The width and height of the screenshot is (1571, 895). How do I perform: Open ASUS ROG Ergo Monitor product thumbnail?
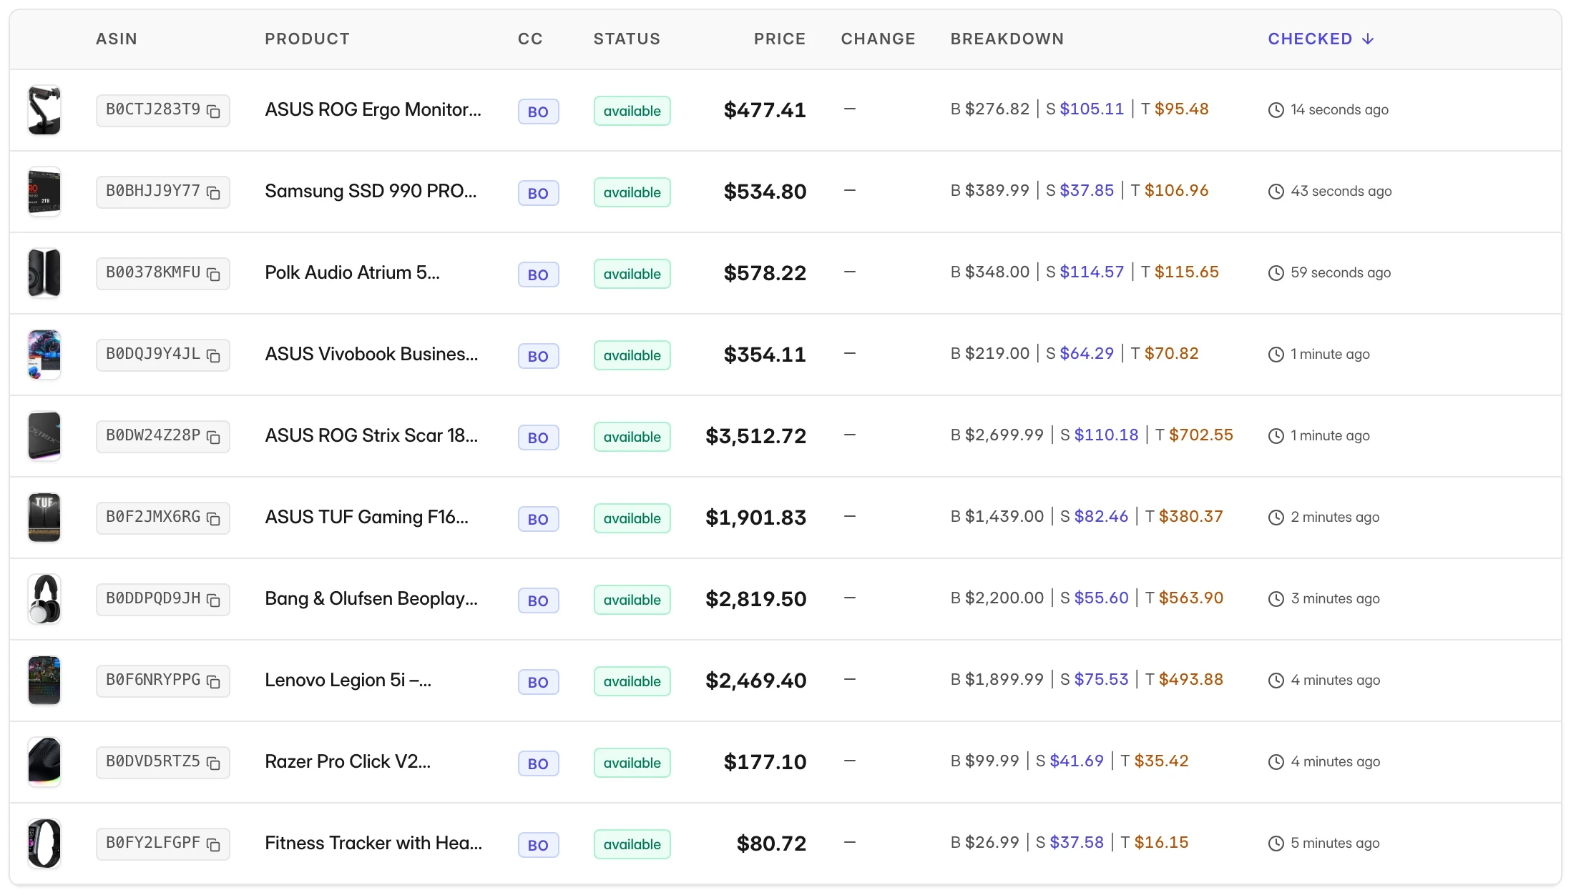point(44,110)
